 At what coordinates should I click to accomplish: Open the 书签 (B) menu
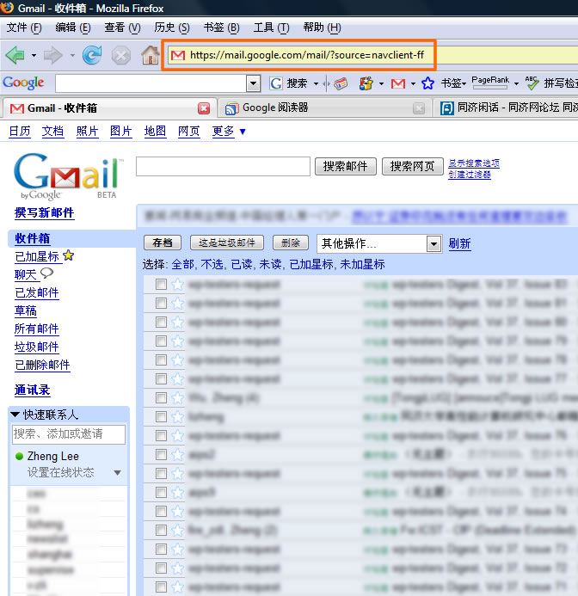click(x=221, y=28)
